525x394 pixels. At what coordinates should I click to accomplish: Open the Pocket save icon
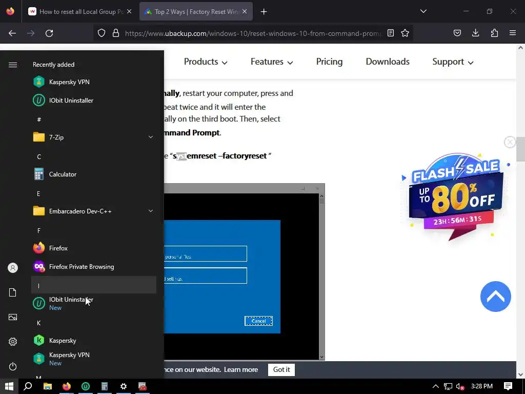457,33
